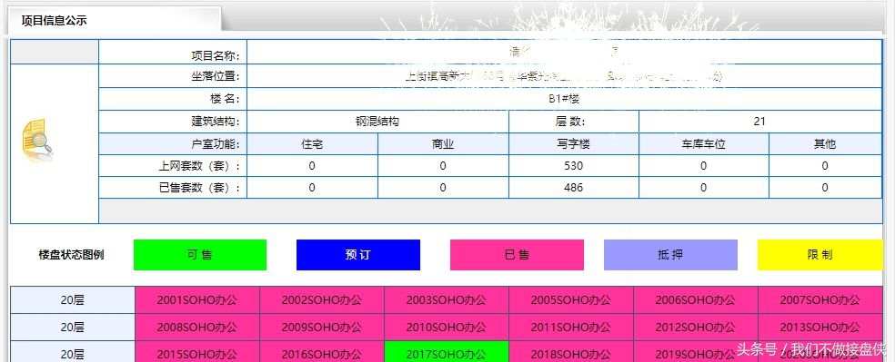Click the 建筑结构 label
The image size is (895, 362).
216,122
